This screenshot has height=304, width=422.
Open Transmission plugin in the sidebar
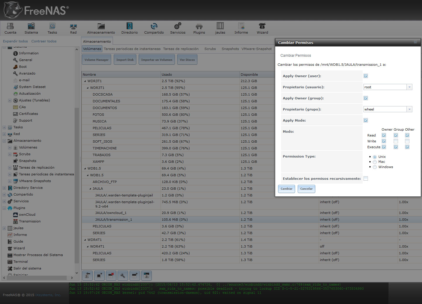click(x=30, y=221)
